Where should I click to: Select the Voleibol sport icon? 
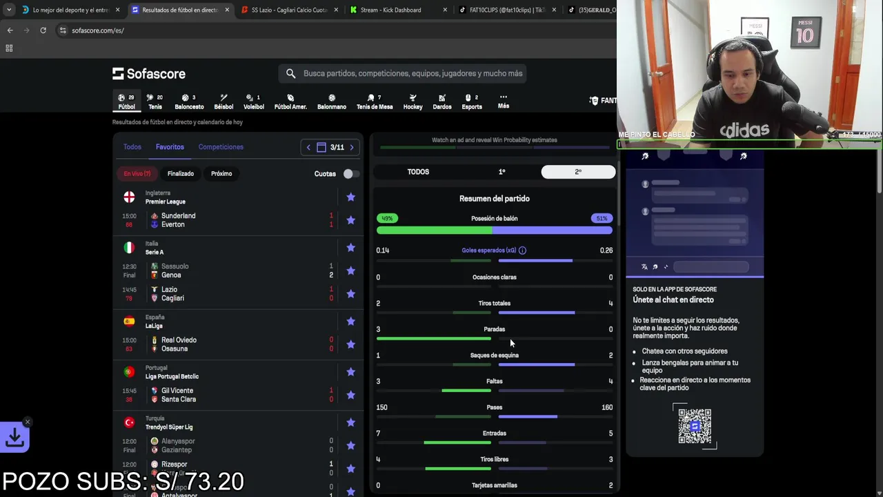click(253, 101)
